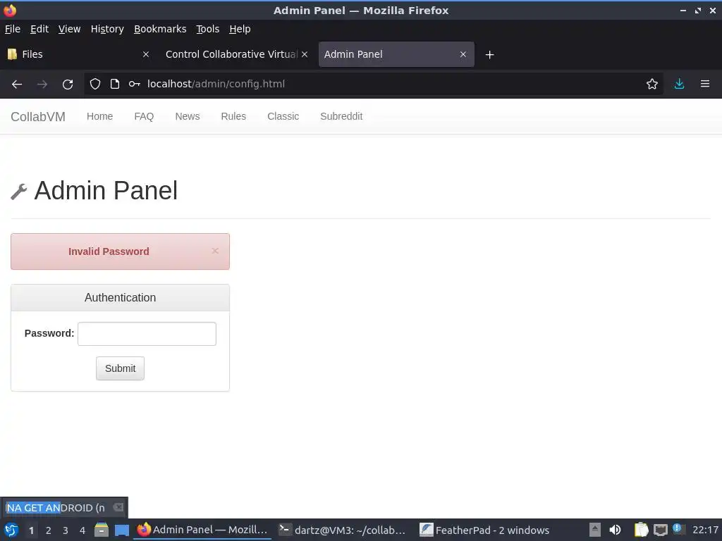Open the View menu

69,29
